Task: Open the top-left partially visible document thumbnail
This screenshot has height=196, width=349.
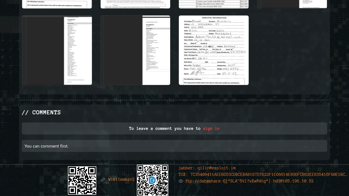Action: click(57, 4)
